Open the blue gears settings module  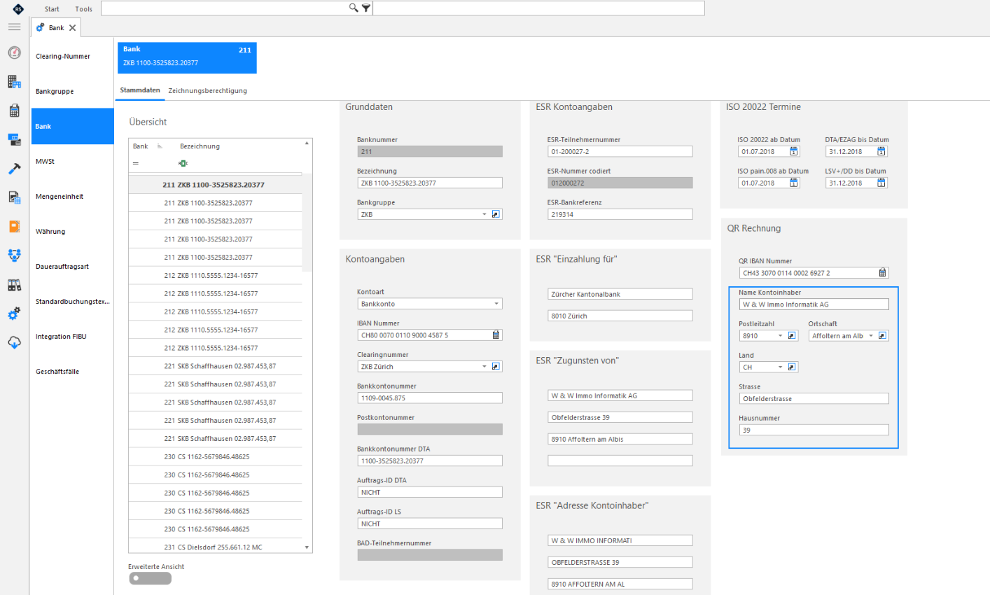(14, 314)
